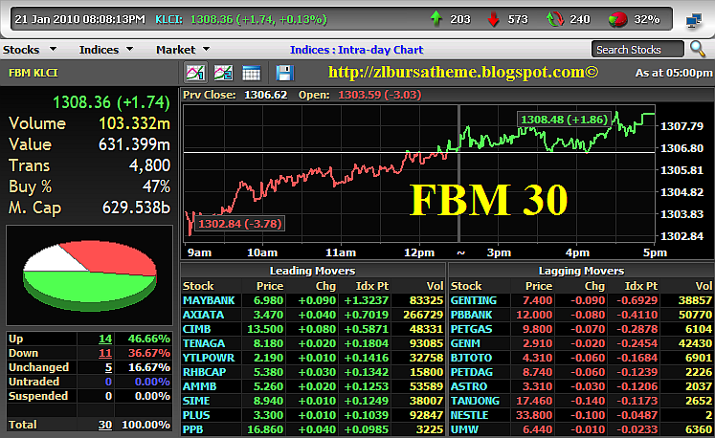Click the Vol column in Lagging Movers

(x=704, y=286)
